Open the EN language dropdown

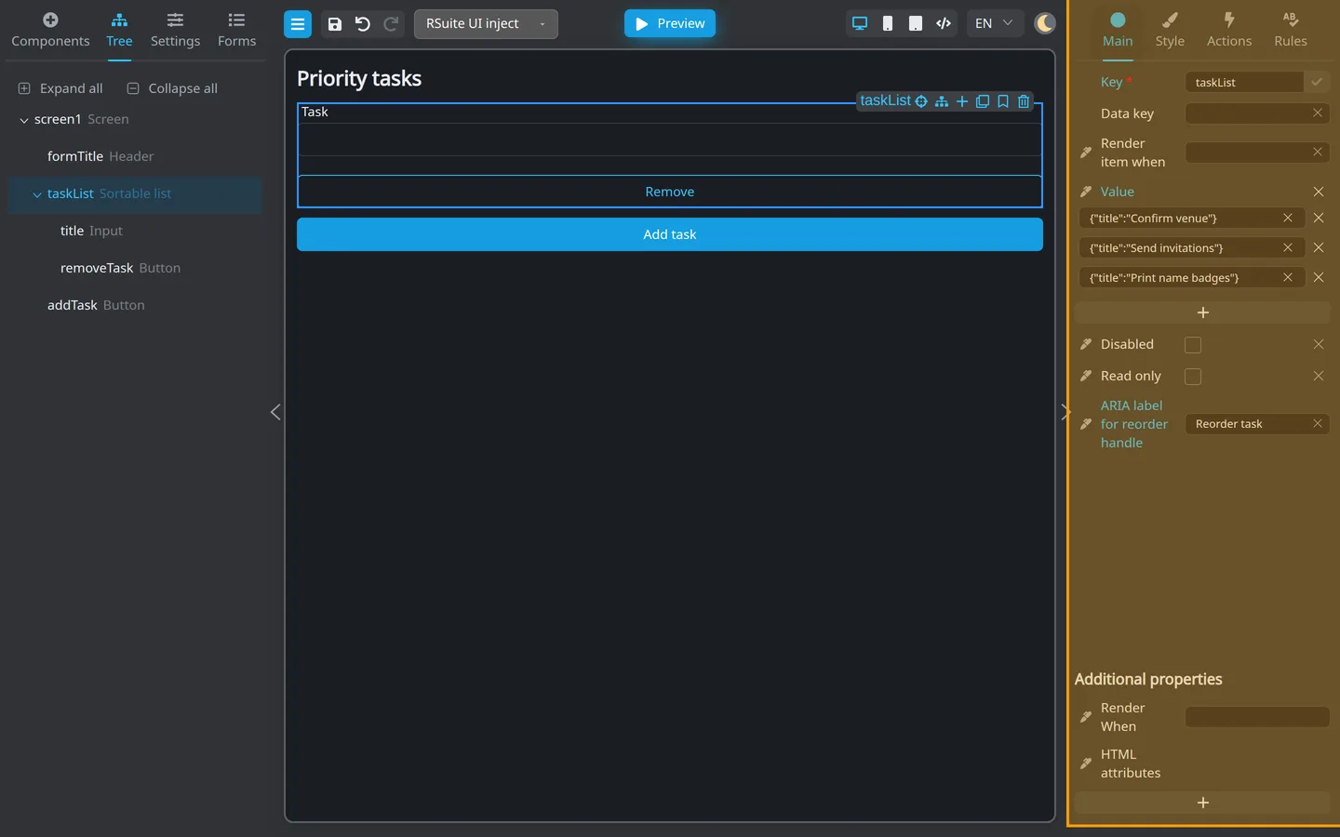click(x=994, y=23)
